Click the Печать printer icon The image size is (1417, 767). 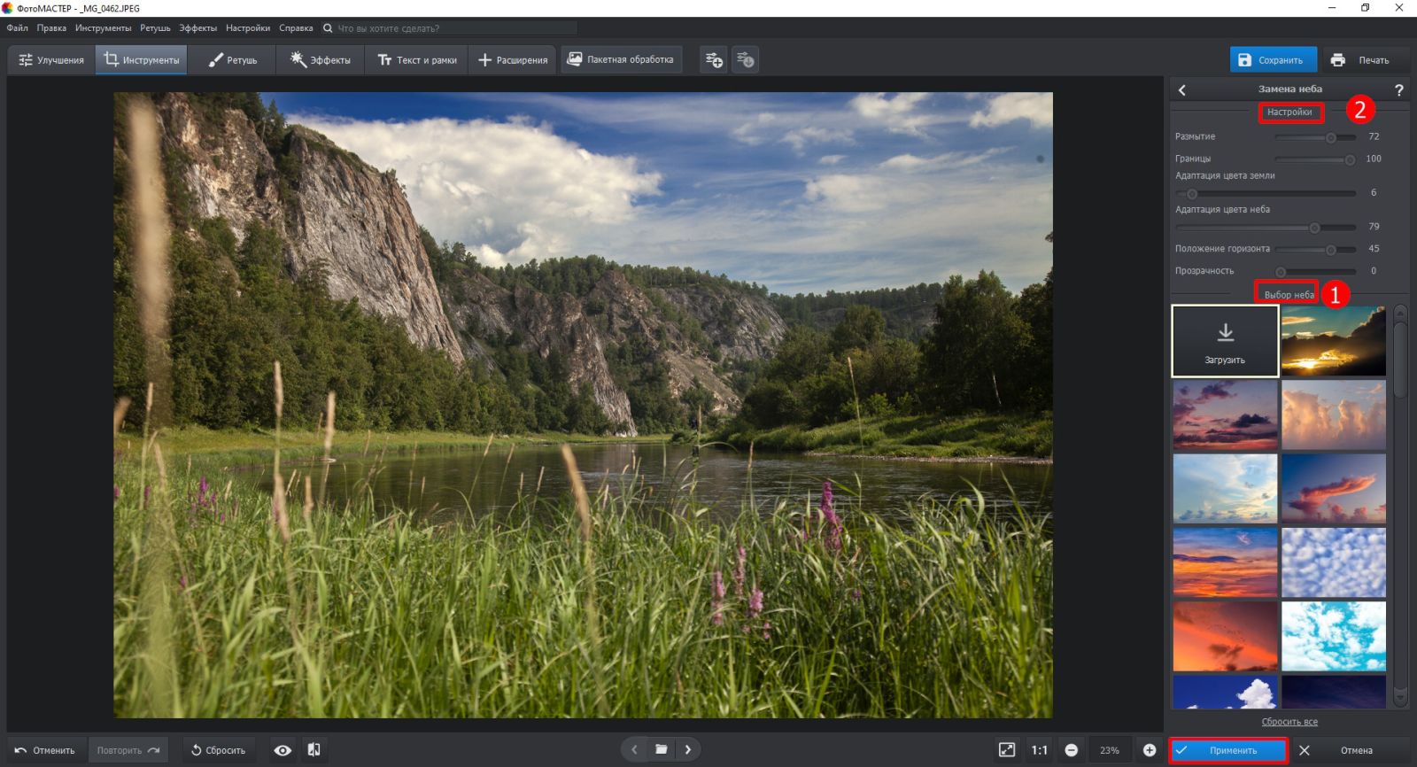click(1337, 60)
